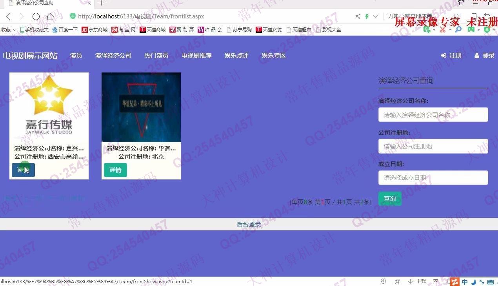Click the 嘉行传媒 company logo thumbnail
The height and width of the screenshot is (286, 498).
[49, 107]
